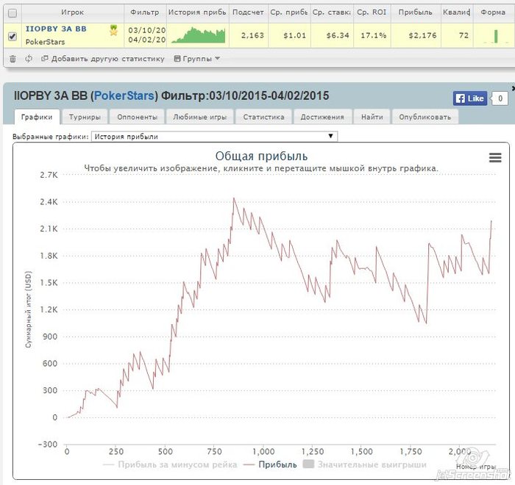This screenshot has width=515, height=485.
Task: Click the Общая прибыль chart title
Action: click(x=261, y=157)
